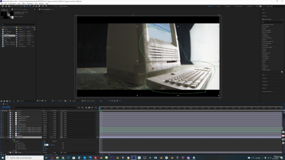Open the Window menu
Image resolution: width=285 pixels, height=160 pixels.
(41, 4)
